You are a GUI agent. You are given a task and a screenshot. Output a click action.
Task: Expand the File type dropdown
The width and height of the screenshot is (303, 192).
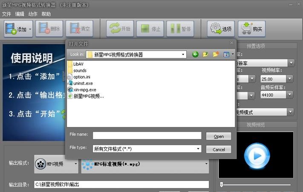pos(198,148)
